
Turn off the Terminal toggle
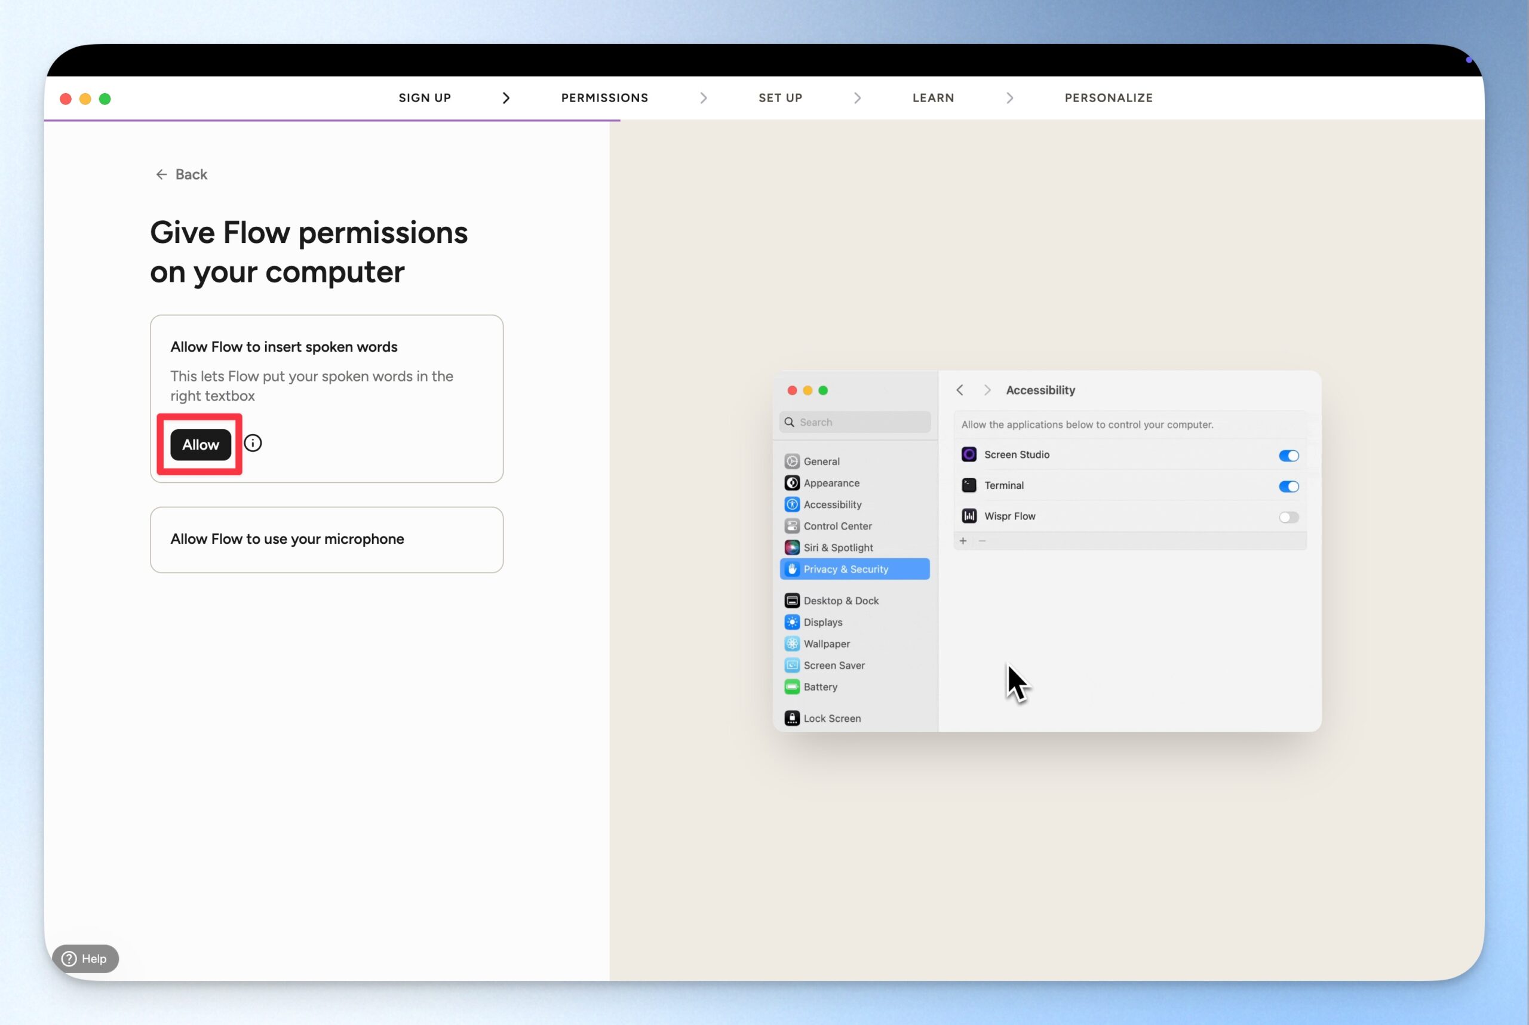coord(1288,487)
